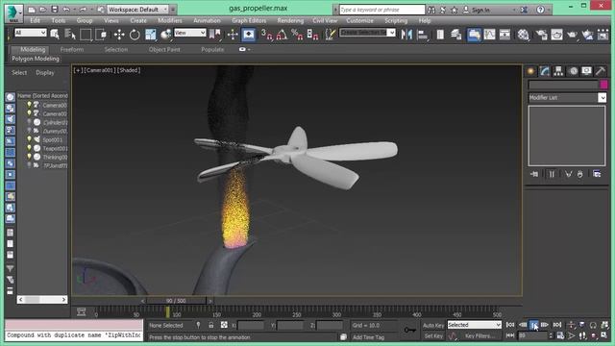Screen dimensions: 615x346
Task: Toggle the Selection Lock padlock
Action: click(x=211, y=325)
